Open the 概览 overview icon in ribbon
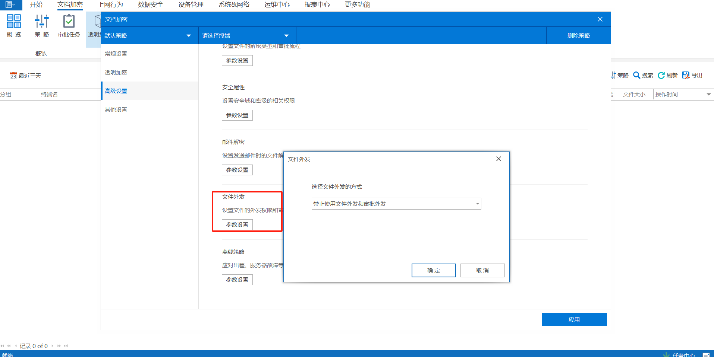Viewport: 714px width, 357px height. point(14,26)
